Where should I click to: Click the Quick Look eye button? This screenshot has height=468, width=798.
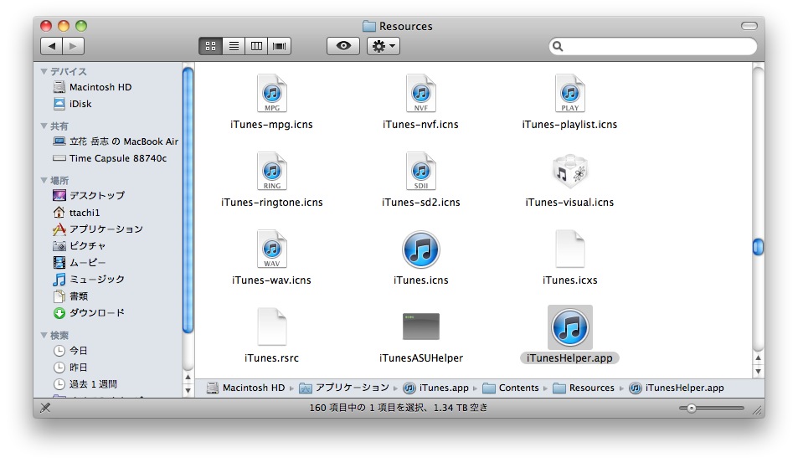343,46
